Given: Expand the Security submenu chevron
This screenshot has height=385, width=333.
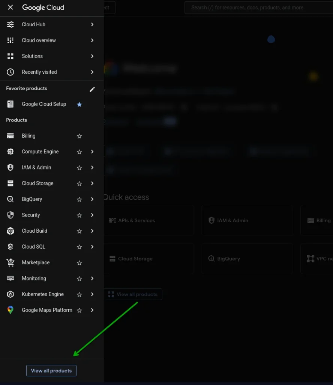Looking at the screenshot, I should pyautogui.click(x=92, y=215).
